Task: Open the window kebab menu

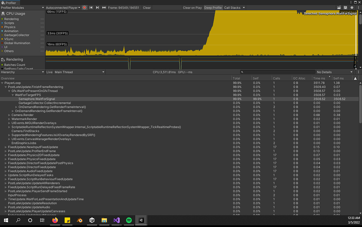Action: pos(358,7)
